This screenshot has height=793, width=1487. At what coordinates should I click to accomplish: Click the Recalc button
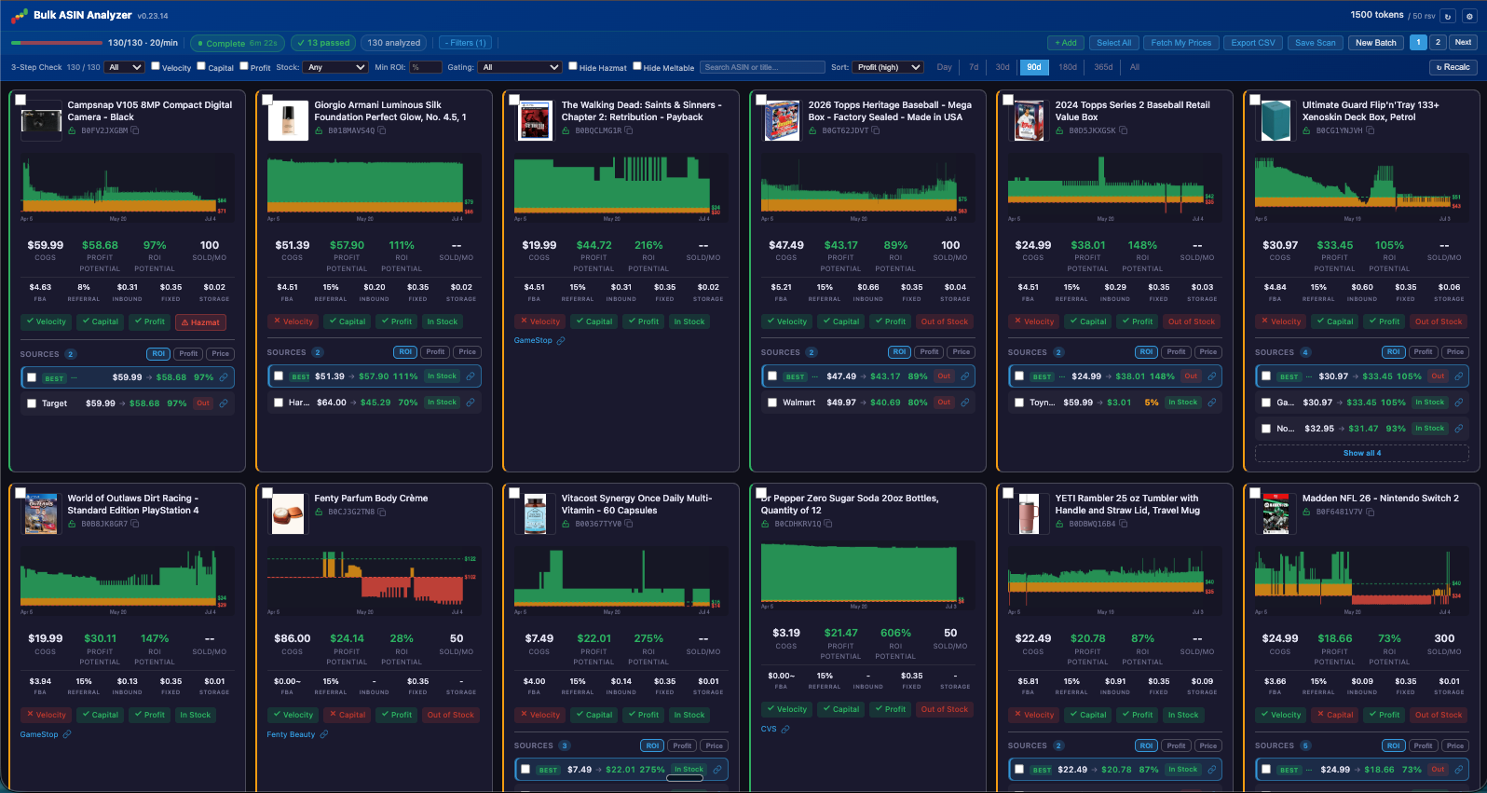(1453, 67)
